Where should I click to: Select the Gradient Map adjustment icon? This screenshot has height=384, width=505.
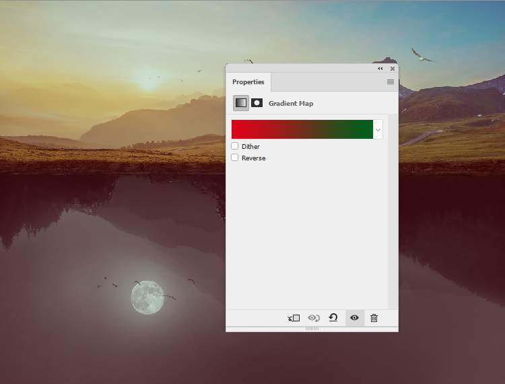tap(240, 103)
